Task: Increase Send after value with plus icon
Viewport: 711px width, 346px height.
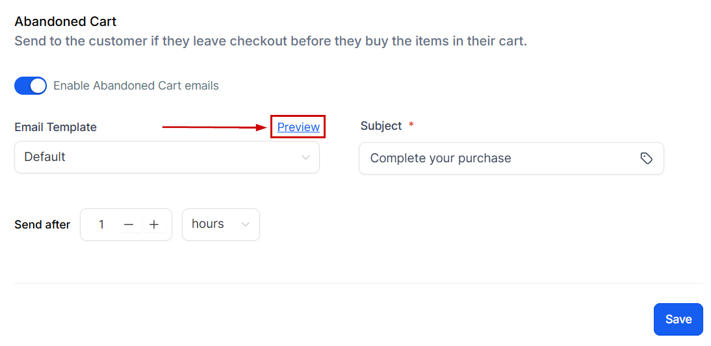Action: (154, 225)
